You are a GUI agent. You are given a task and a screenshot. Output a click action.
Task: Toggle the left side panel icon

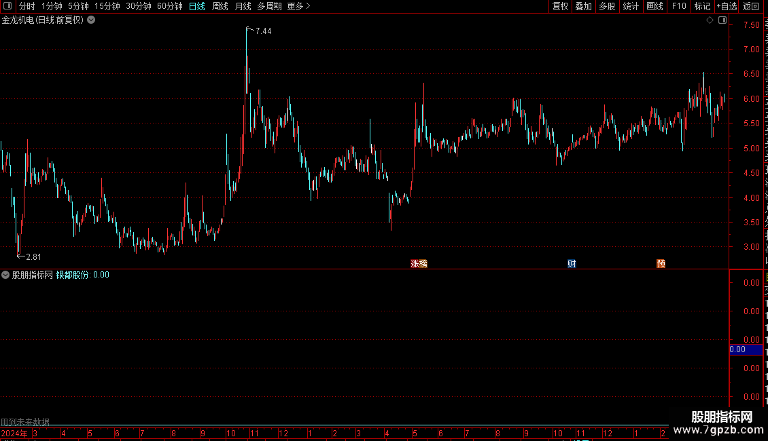point(7,6)
